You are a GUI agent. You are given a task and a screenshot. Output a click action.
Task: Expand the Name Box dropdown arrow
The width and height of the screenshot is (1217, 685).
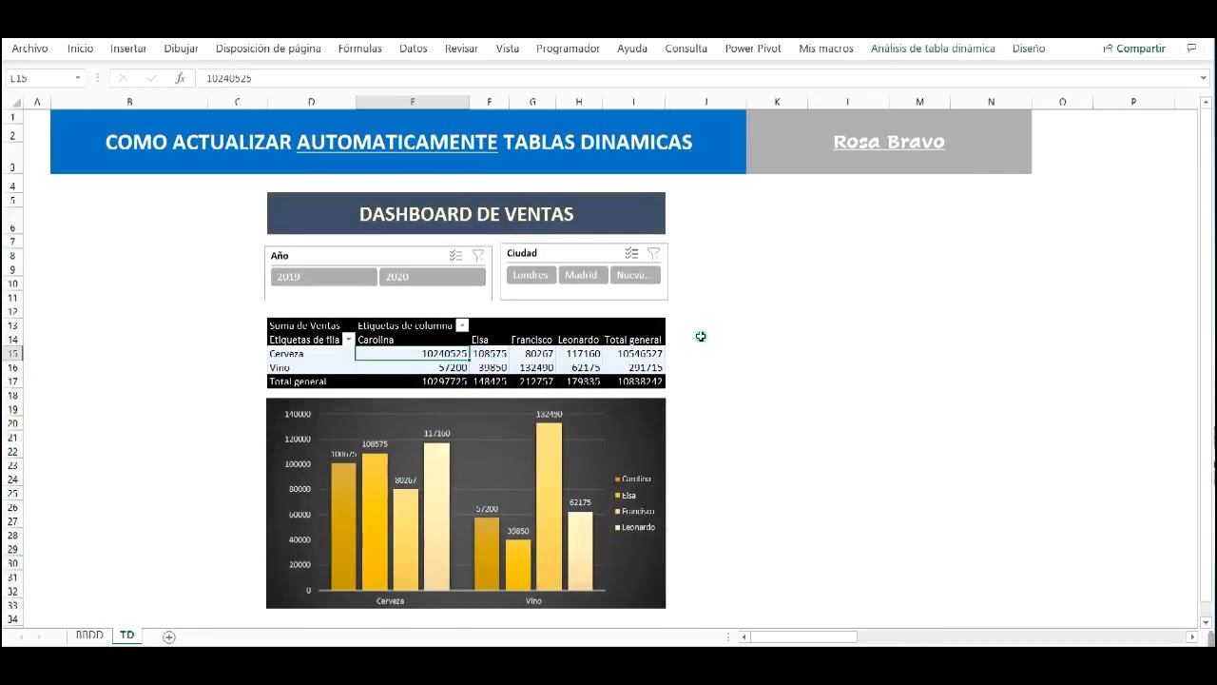pos(77,78)
